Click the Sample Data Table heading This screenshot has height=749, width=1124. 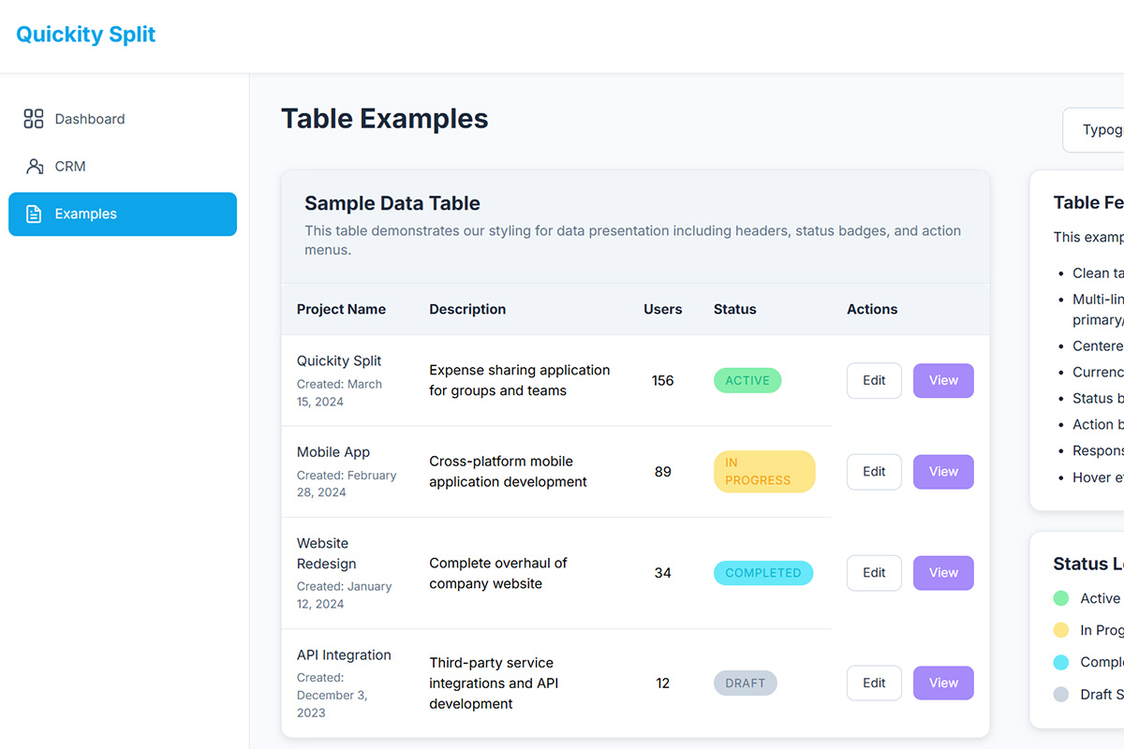[x=392, y=203]
